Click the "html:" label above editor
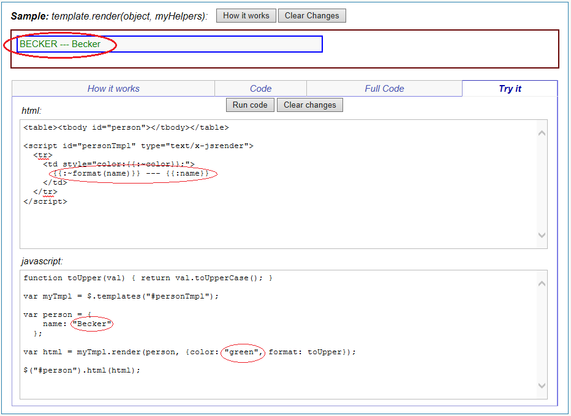The image size is (571, 416). [x=32, y=111]
